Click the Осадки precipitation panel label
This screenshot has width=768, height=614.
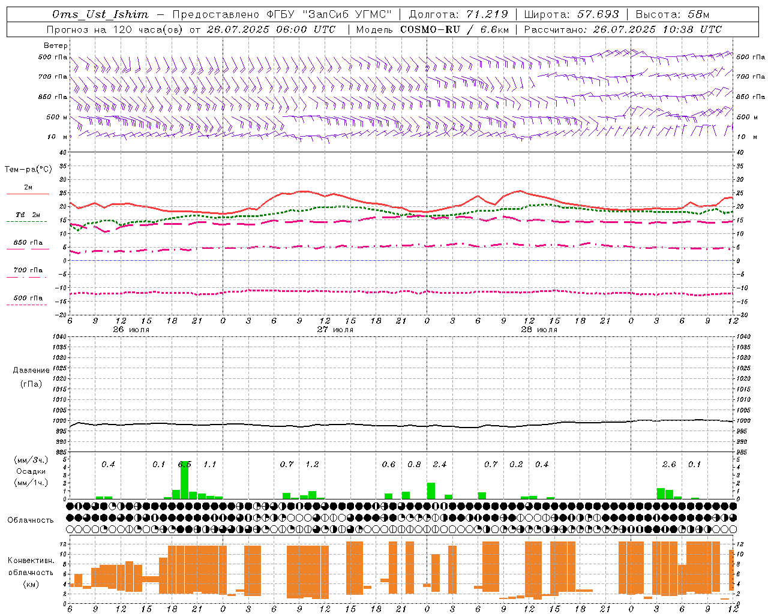pyautogui.click(x=31, y=471)
